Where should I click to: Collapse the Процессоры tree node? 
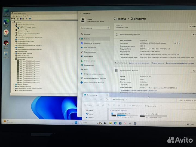pos(14,59)
